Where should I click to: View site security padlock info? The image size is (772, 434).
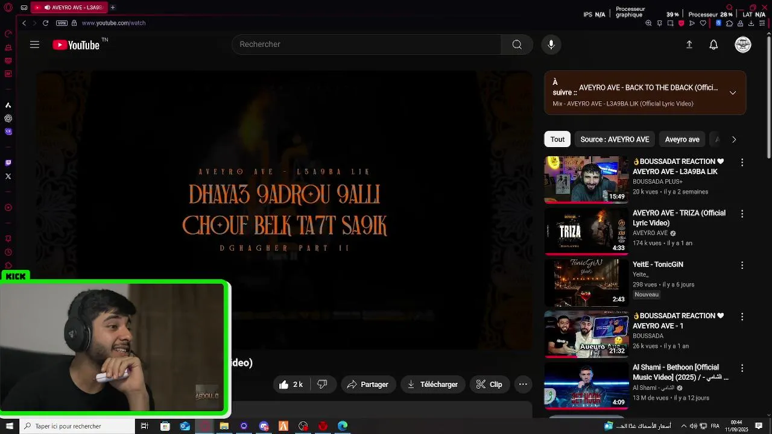click(74, 23)
